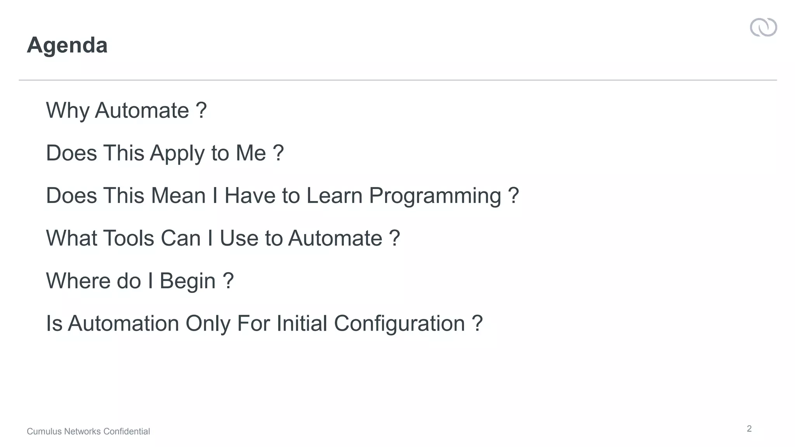Select the "Does This Apply to Me ?" line
Viewport: 795px width, 447px height.
165,153
